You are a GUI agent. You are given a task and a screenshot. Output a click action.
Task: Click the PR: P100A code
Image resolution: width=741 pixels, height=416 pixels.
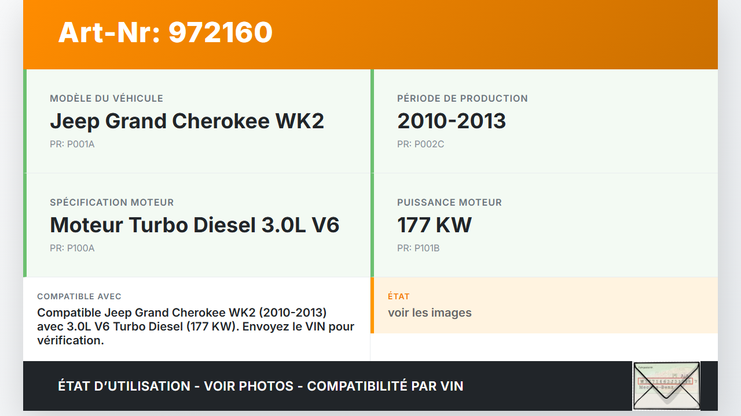72,248
